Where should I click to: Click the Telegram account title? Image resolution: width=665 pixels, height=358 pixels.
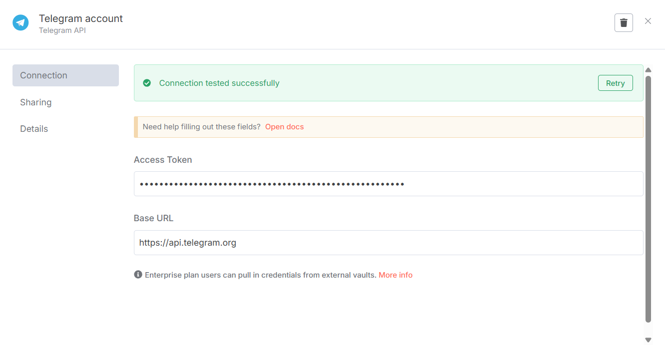click(x=81, y=18)
